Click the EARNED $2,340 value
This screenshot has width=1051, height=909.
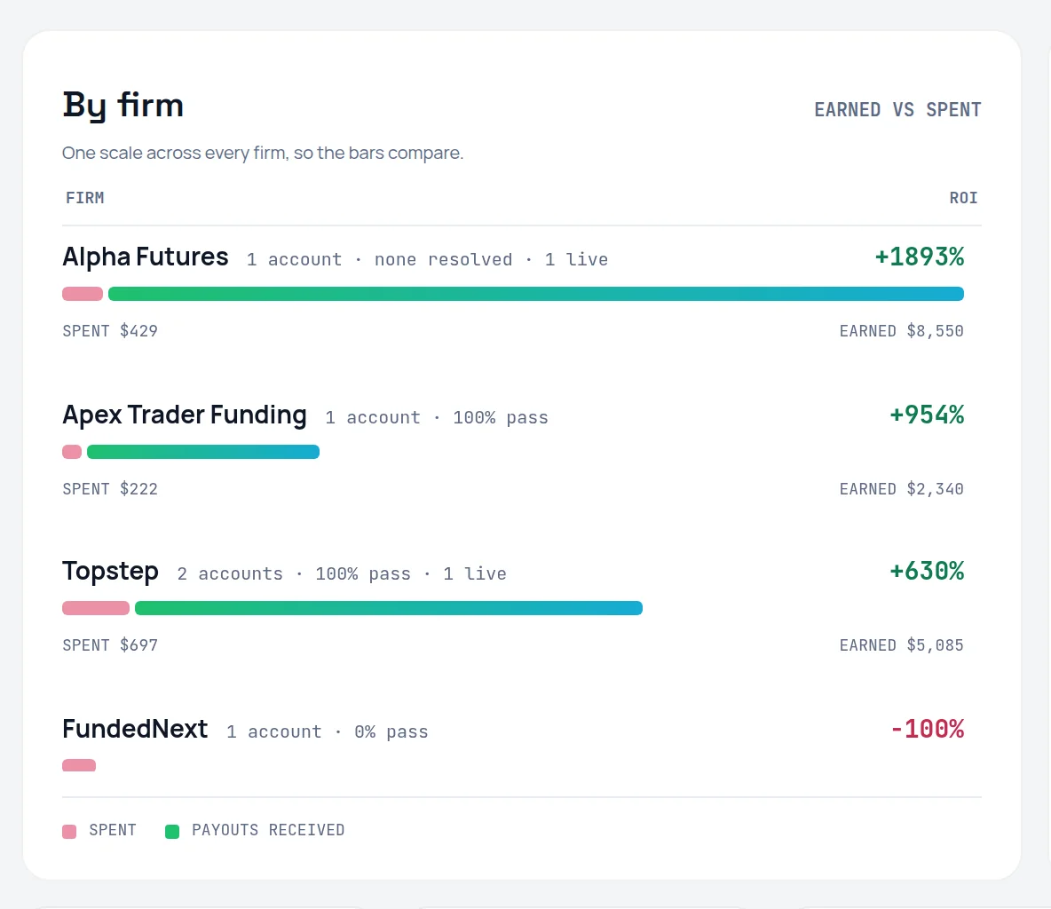coord(902,489)
